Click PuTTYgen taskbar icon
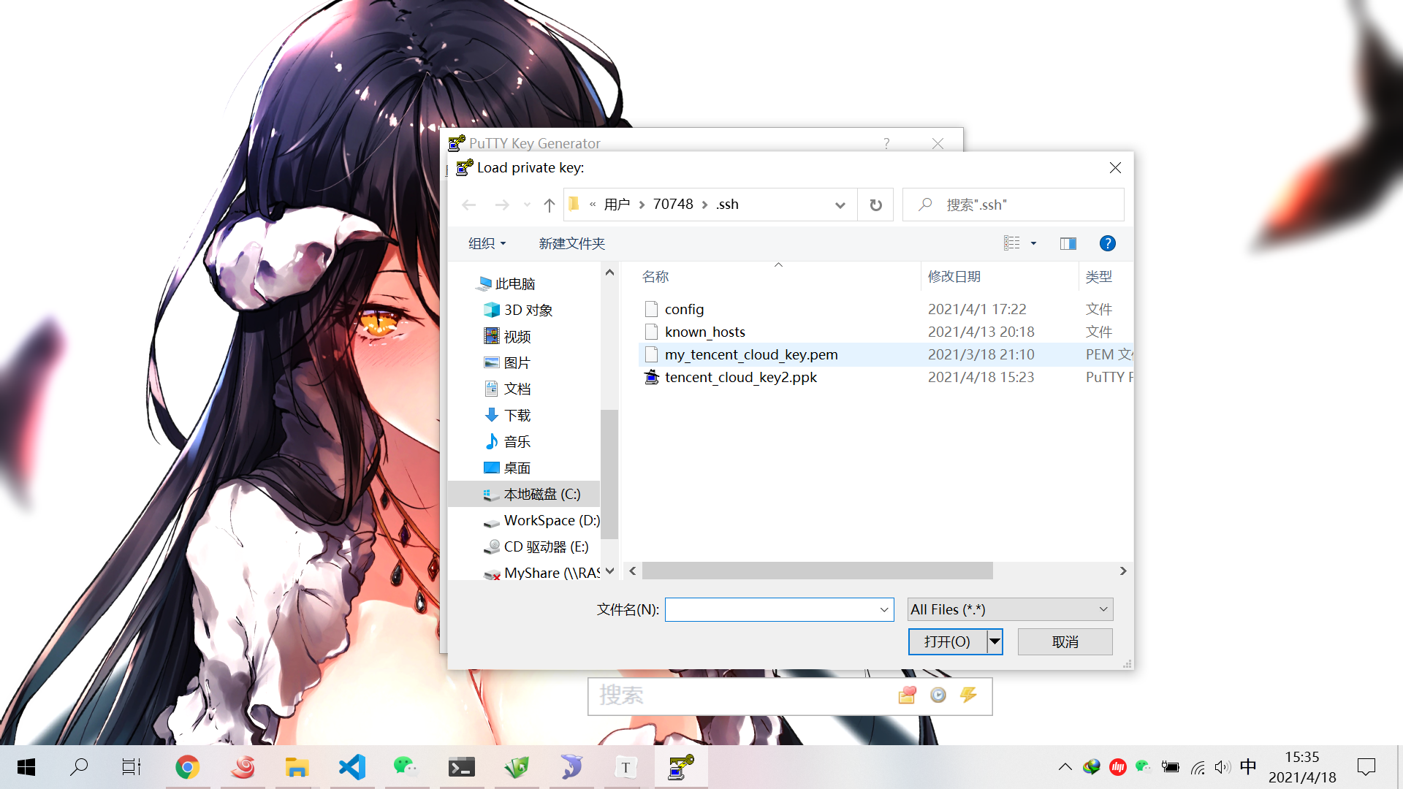1403x789 pixels. [x=681, y=767]
